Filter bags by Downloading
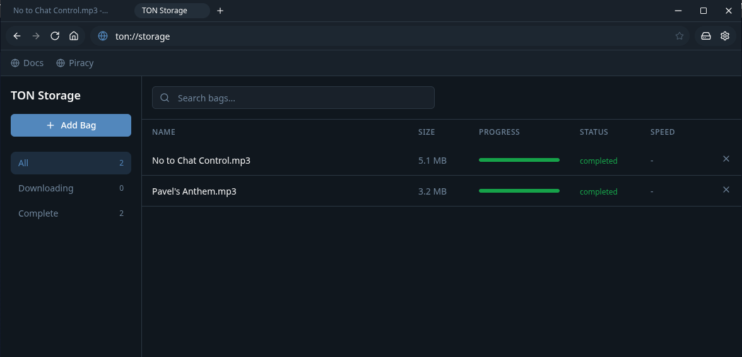The height and width of the screenshot is (357, 742). coord(71,188)
